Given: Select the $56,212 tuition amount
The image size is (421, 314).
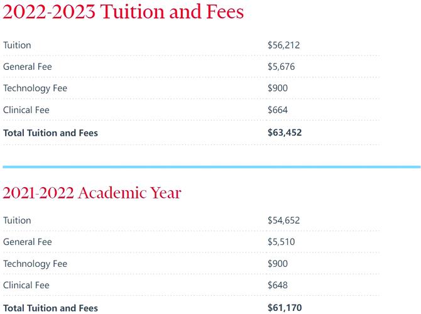Looking at the screenshot, I should 283,45.
